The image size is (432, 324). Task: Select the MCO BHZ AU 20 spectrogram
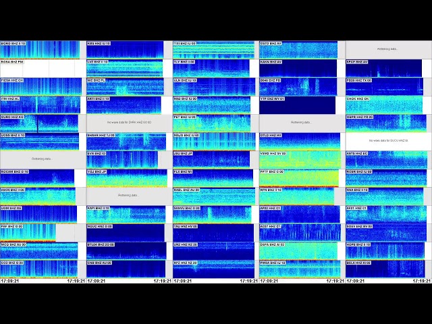click(39, 251)
